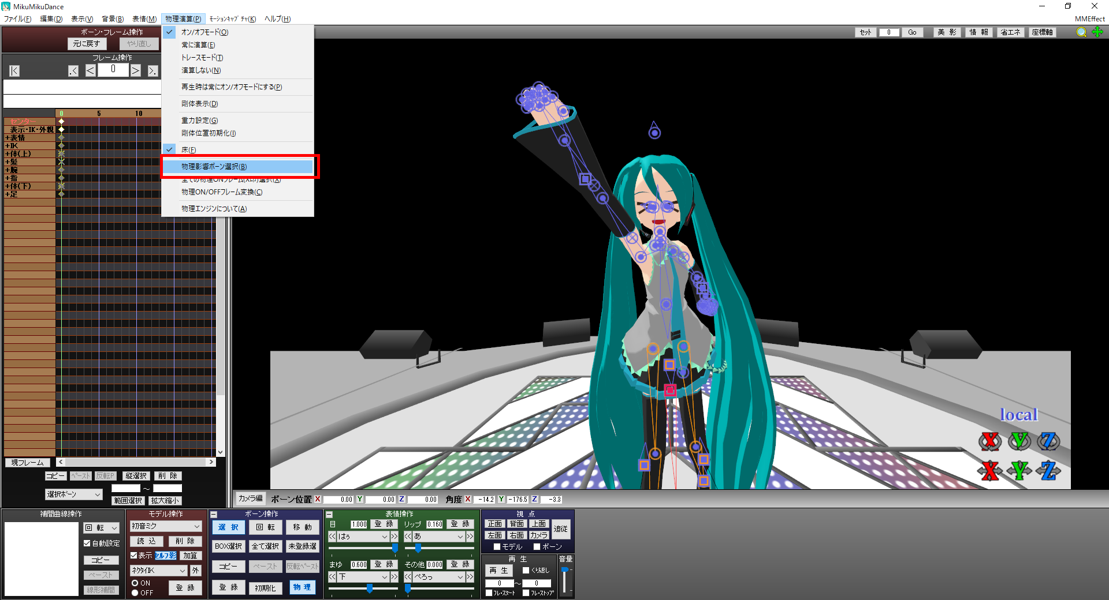Click the timeline horizontal scrollbar
This screenshot has height=600, width=1109.
coord(136,462)
